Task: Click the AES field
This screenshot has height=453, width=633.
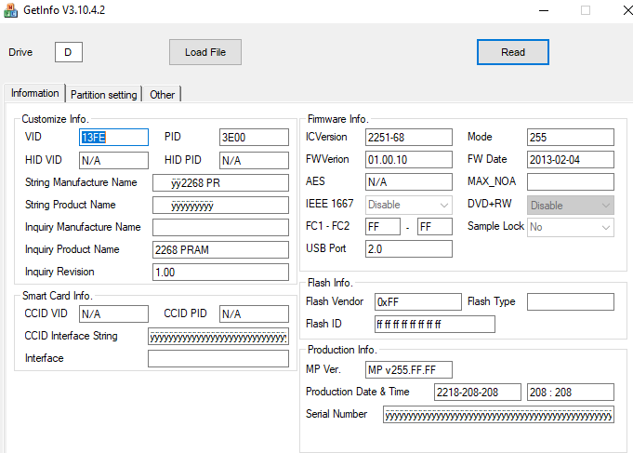Action: tap(409, 181)
